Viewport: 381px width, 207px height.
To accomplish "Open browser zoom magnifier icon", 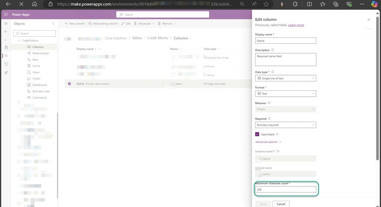I will pos(242,4).
